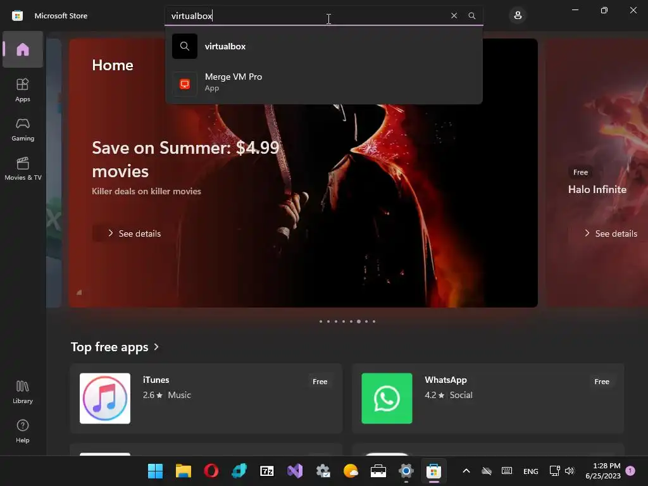Show hidden system tray icons

[x=466, y=471]
